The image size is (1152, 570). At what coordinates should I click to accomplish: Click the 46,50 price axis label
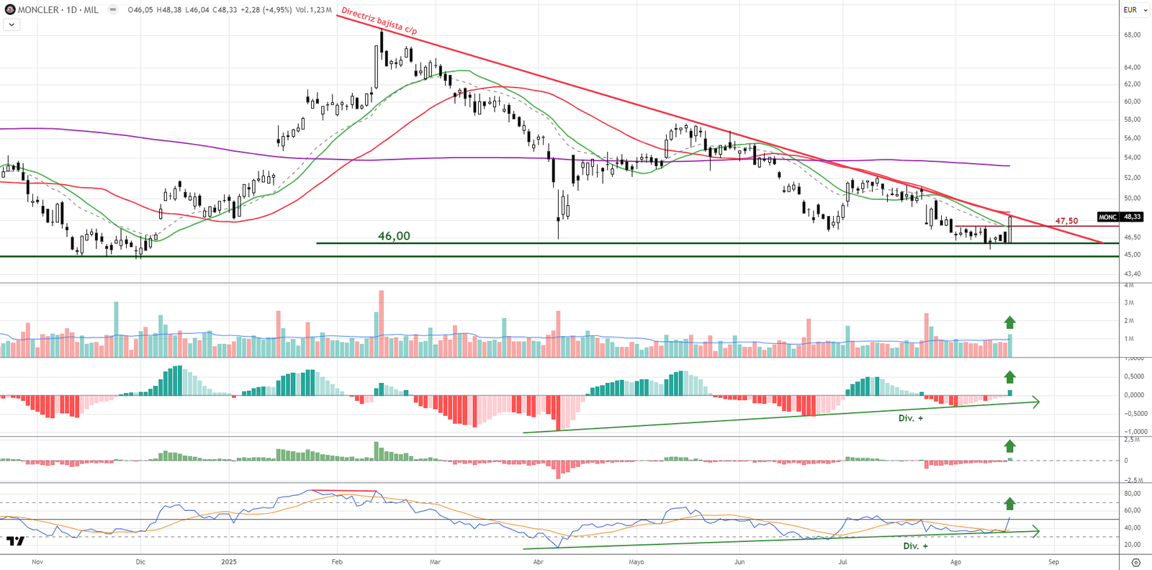click(1133, 237)
